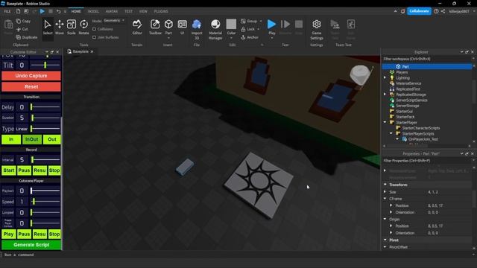
Task: Toggle Anchor on the part
Action: point(250,37)
